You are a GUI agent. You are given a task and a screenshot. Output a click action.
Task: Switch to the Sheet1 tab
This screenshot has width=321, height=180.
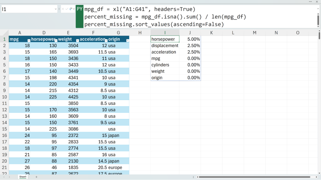23,177
